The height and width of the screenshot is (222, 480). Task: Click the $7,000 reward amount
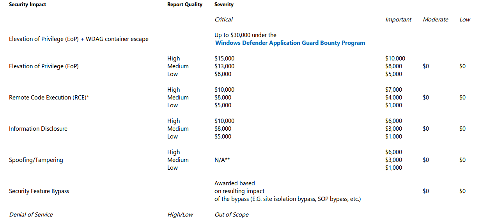pos(394,90)
